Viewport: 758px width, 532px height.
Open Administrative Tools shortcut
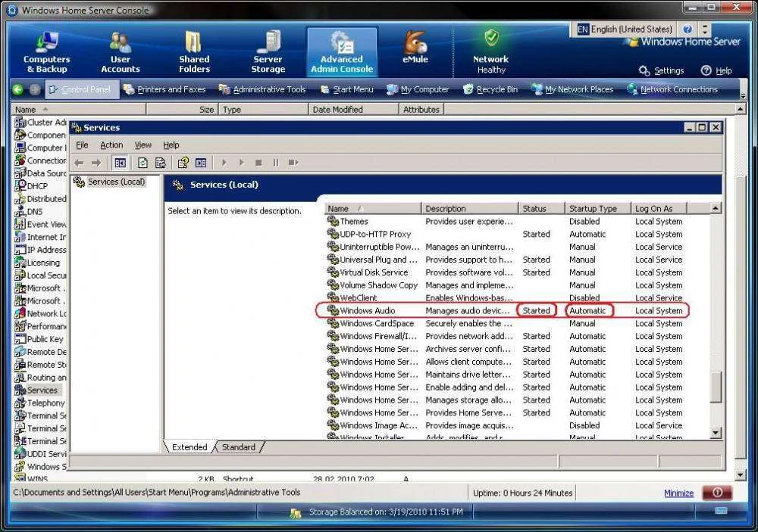tap(262, 89)
